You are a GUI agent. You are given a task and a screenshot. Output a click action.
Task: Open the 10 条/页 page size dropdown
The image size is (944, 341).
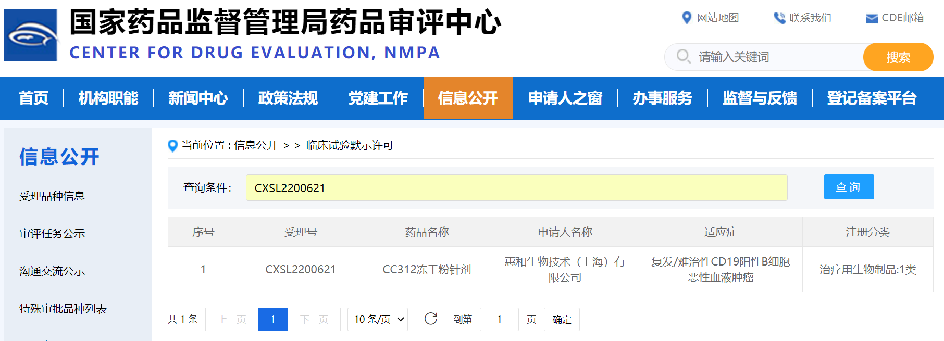(x=378, y=319)
